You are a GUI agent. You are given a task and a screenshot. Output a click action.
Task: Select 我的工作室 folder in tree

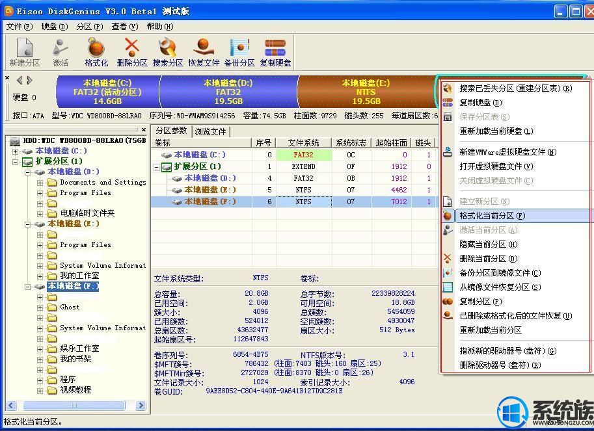pos(79,276)
